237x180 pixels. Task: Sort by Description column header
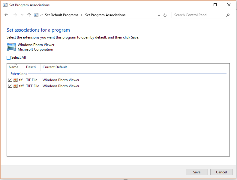pyautogui.click(x=32, y=67)
